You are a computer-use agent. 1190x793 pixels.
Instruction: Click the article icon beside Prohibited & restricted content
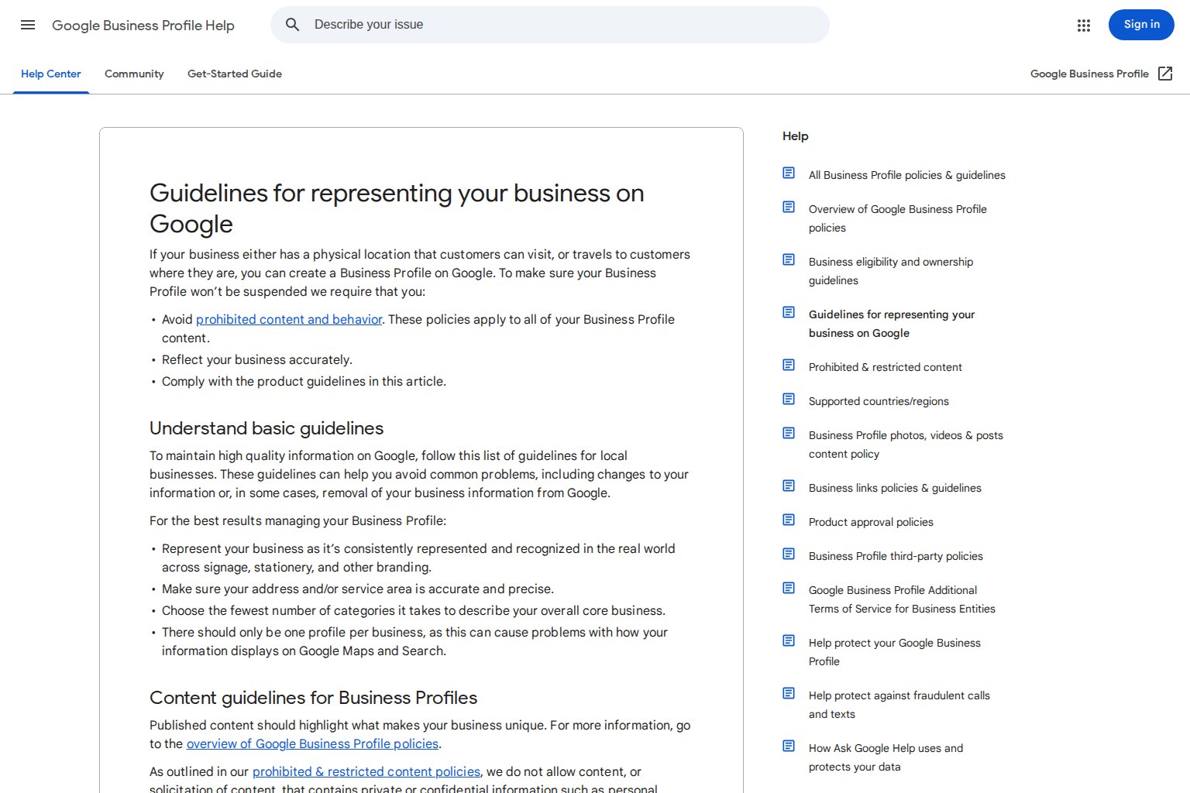coord(789,365)
